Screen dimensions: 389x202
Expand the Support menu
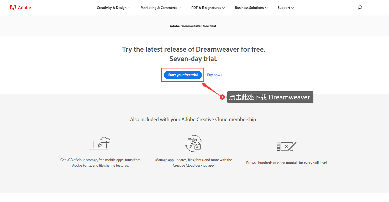[x=286, y=8]
